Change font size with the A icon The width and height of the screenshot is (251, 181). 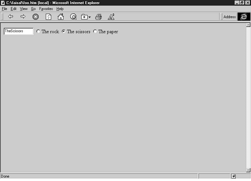point(111,17)
